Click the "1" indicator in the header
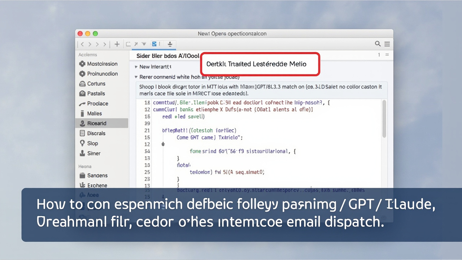The image size is (462, 260). [x=379, y=55]
